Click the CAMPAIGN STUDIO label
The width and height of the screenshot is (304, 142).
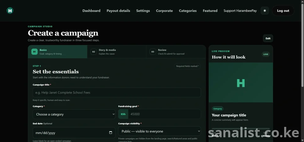click(x=40, y=26)
